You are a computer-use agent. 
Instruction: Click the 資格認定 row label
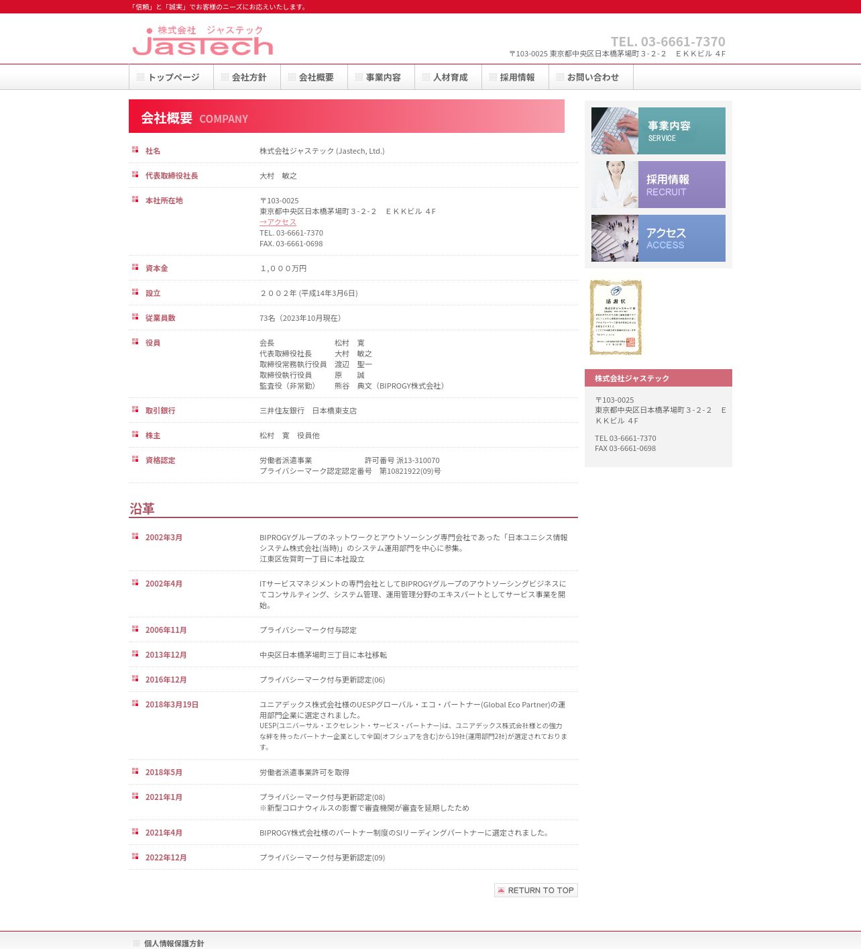(160, 460)
